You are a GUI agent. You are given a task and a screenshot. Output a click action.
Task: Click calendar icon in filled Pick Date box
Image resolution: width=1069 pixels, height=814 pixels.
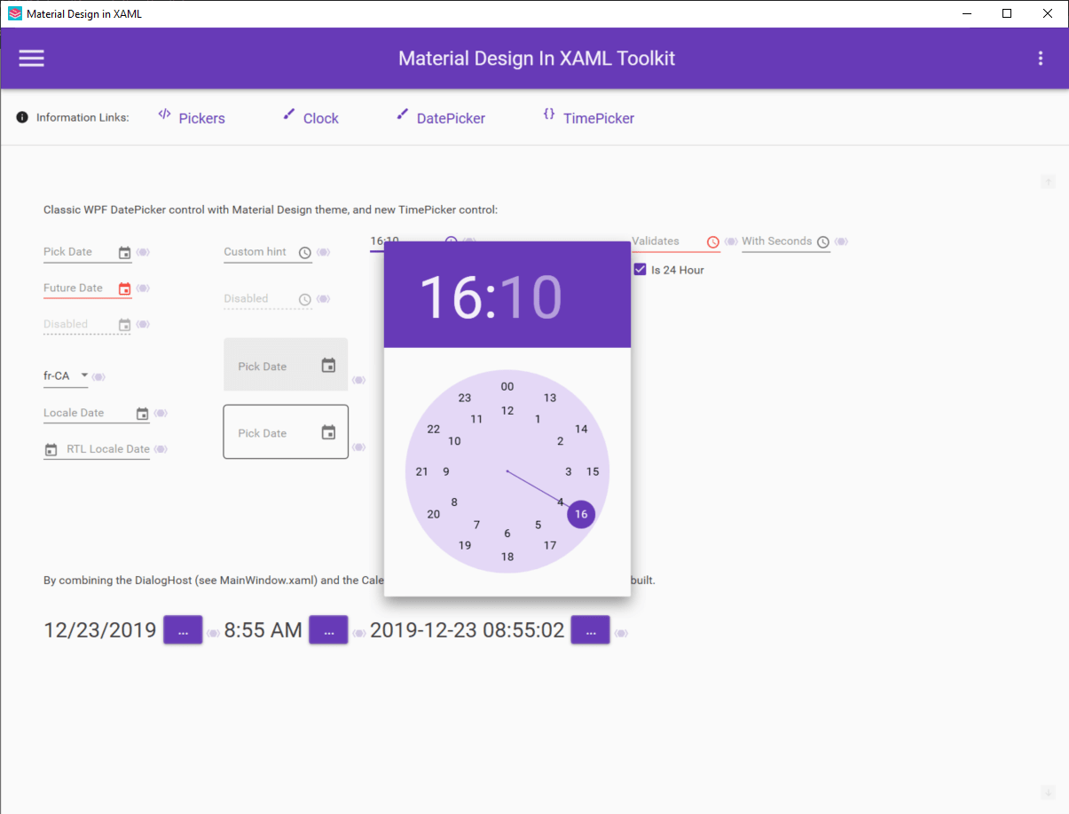point(328,366)
